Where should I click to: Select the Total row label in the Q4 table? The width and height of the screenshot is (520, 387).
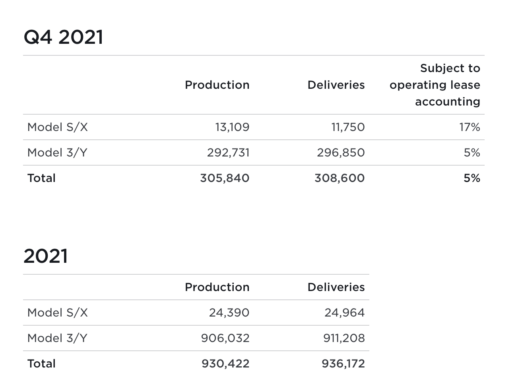point(41,178)
